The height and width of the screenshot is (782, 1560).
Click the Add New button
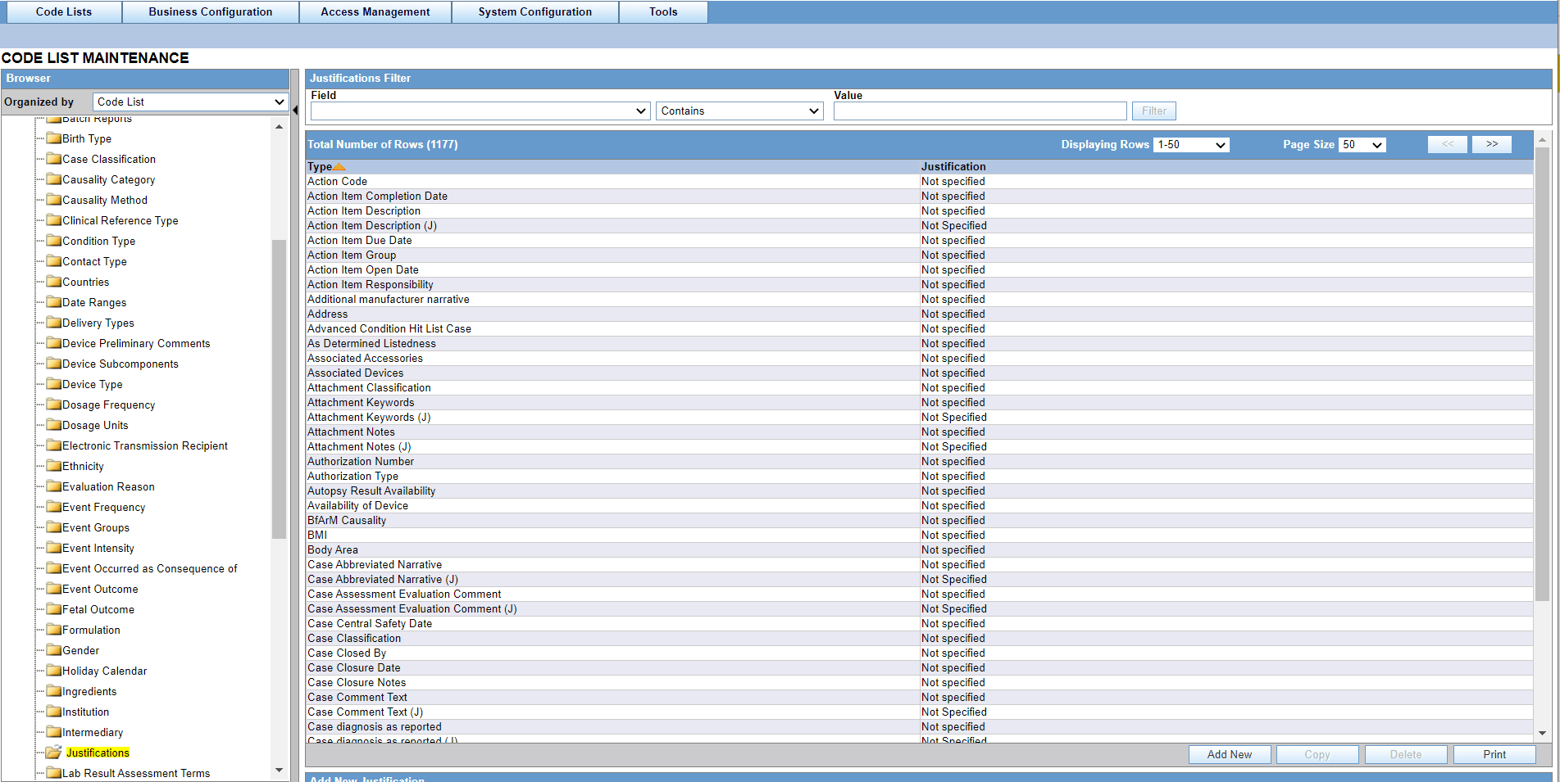tap(1230, 754)
